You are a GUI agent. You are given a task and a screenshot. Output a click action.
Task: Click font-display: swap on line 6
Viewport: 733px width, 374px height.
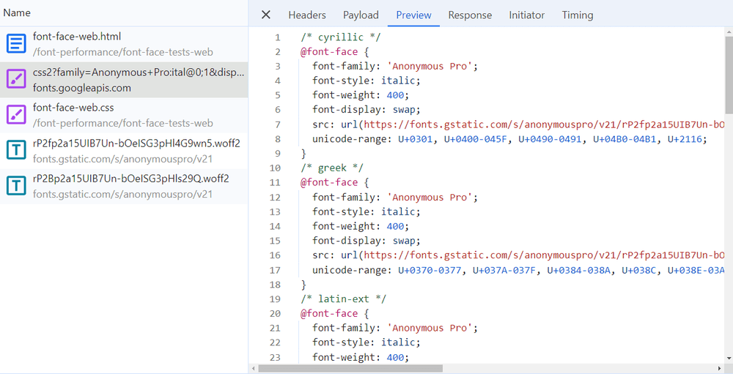coord(367,110)
